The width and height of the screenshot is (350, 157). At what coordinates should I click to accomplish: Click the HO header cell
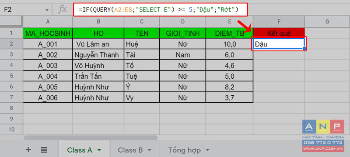pos(98,33)
